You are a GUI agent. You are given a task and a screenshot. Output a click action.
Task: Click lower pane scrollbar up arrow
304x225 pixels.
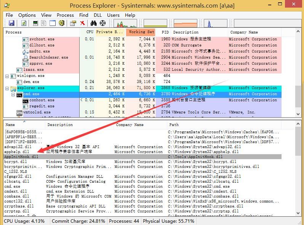tap(298, 124)
